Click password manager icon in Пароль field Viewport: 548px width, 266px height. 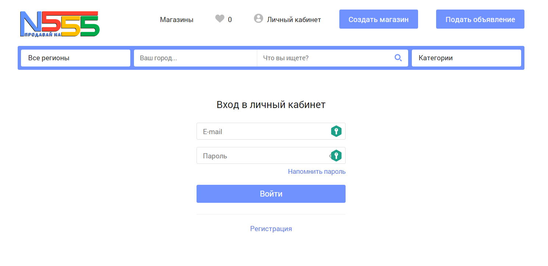336,155
